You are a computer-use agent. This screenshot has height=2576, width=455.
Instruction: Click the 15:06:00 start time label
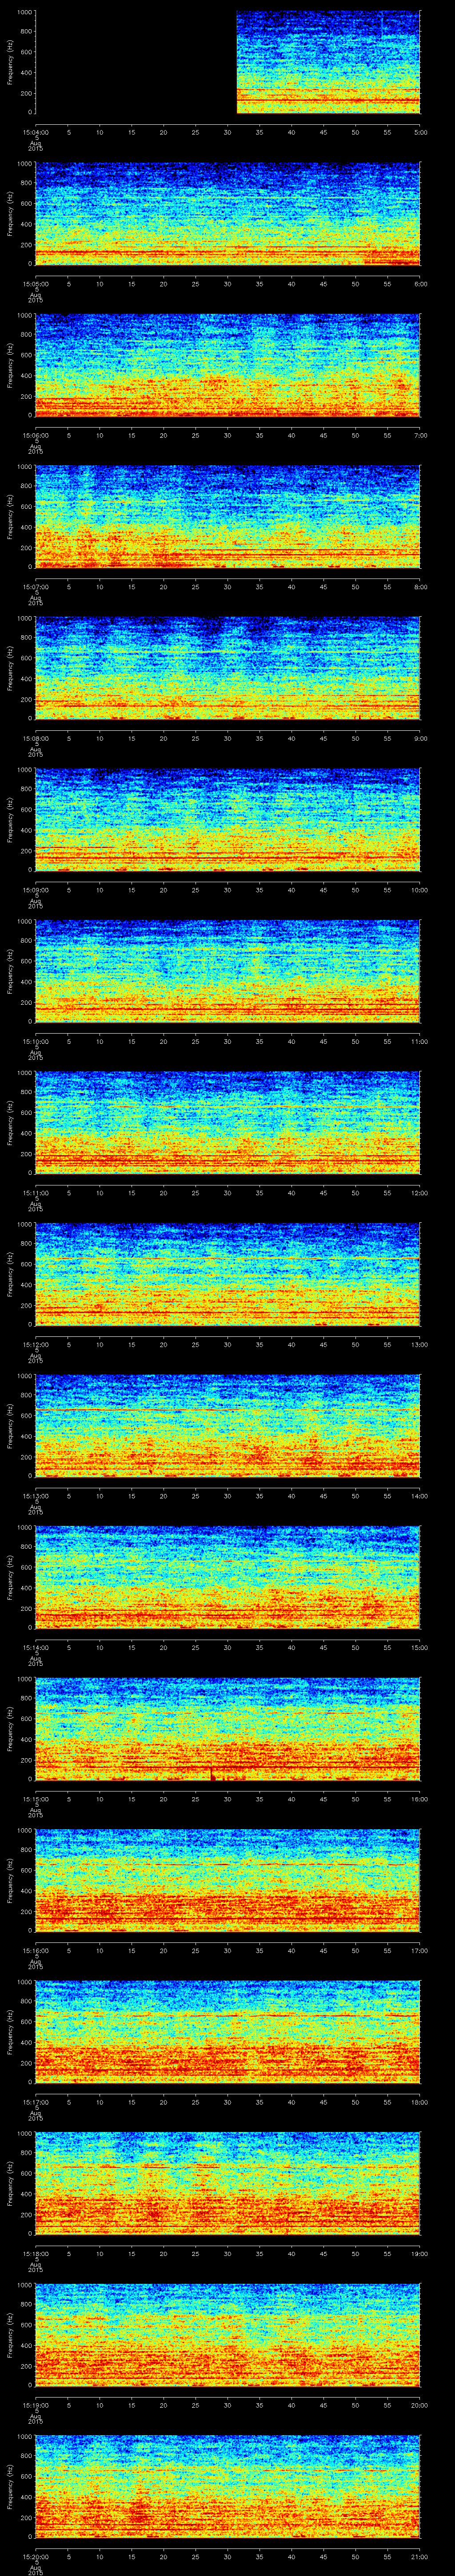click(36, 435)
